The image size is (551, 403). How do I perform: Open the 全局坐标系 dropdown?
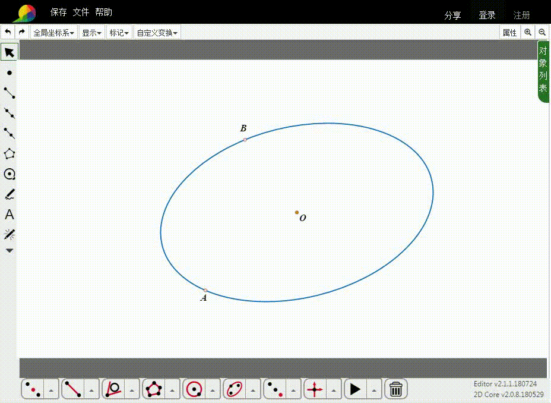[54, 33]
